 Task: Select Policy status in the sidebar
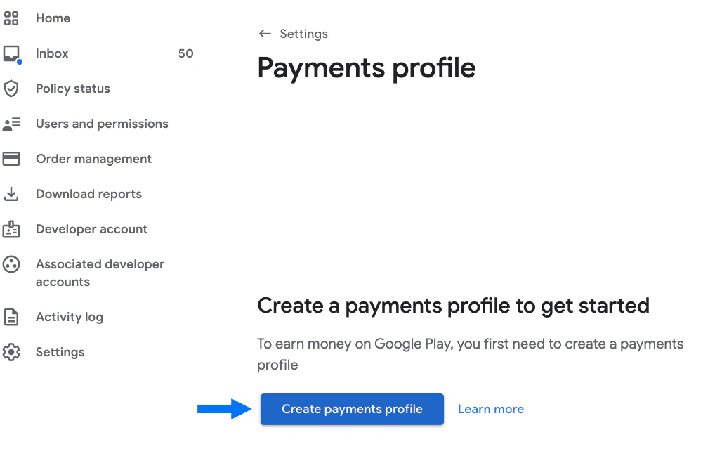pos(72,89)
